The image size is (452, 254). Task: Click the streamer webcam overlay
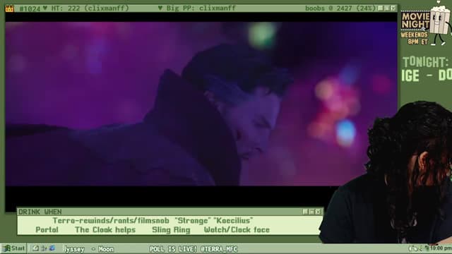pyautogui.click(x=386, y=173)
